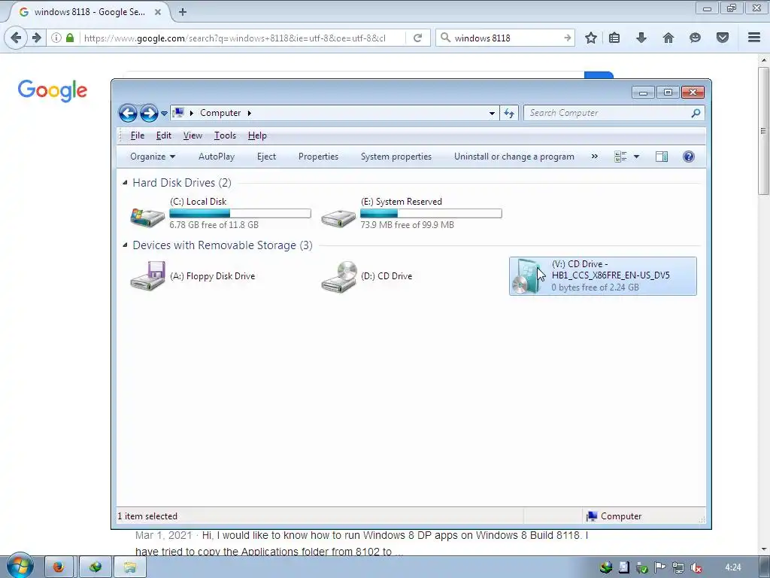Viewport: 770px width, 578px height.
Task: Collapse the Hard Disk Drives group
Action: click(125, 183)
